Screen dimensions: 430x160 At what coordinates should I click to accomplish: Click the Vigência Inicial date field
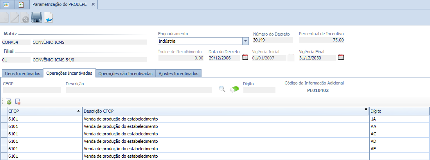(269, 58)
